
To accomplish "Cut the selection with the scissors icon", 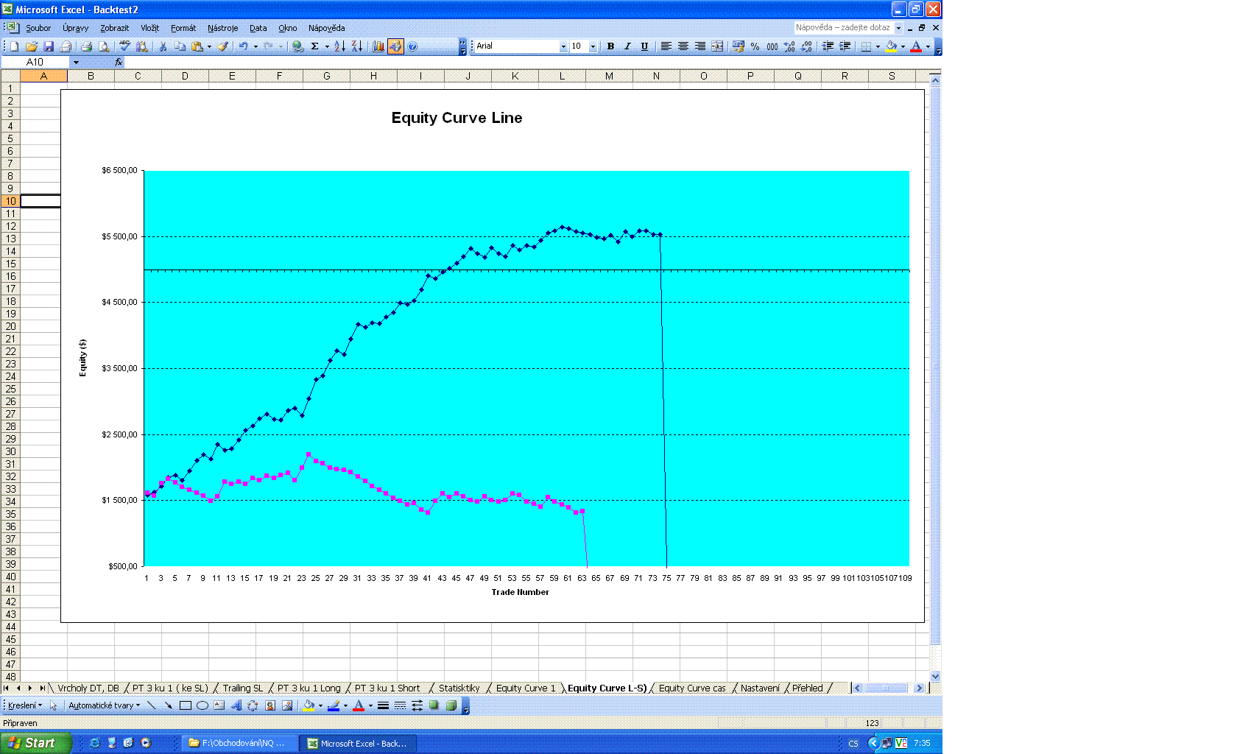I will click(163, 46).
